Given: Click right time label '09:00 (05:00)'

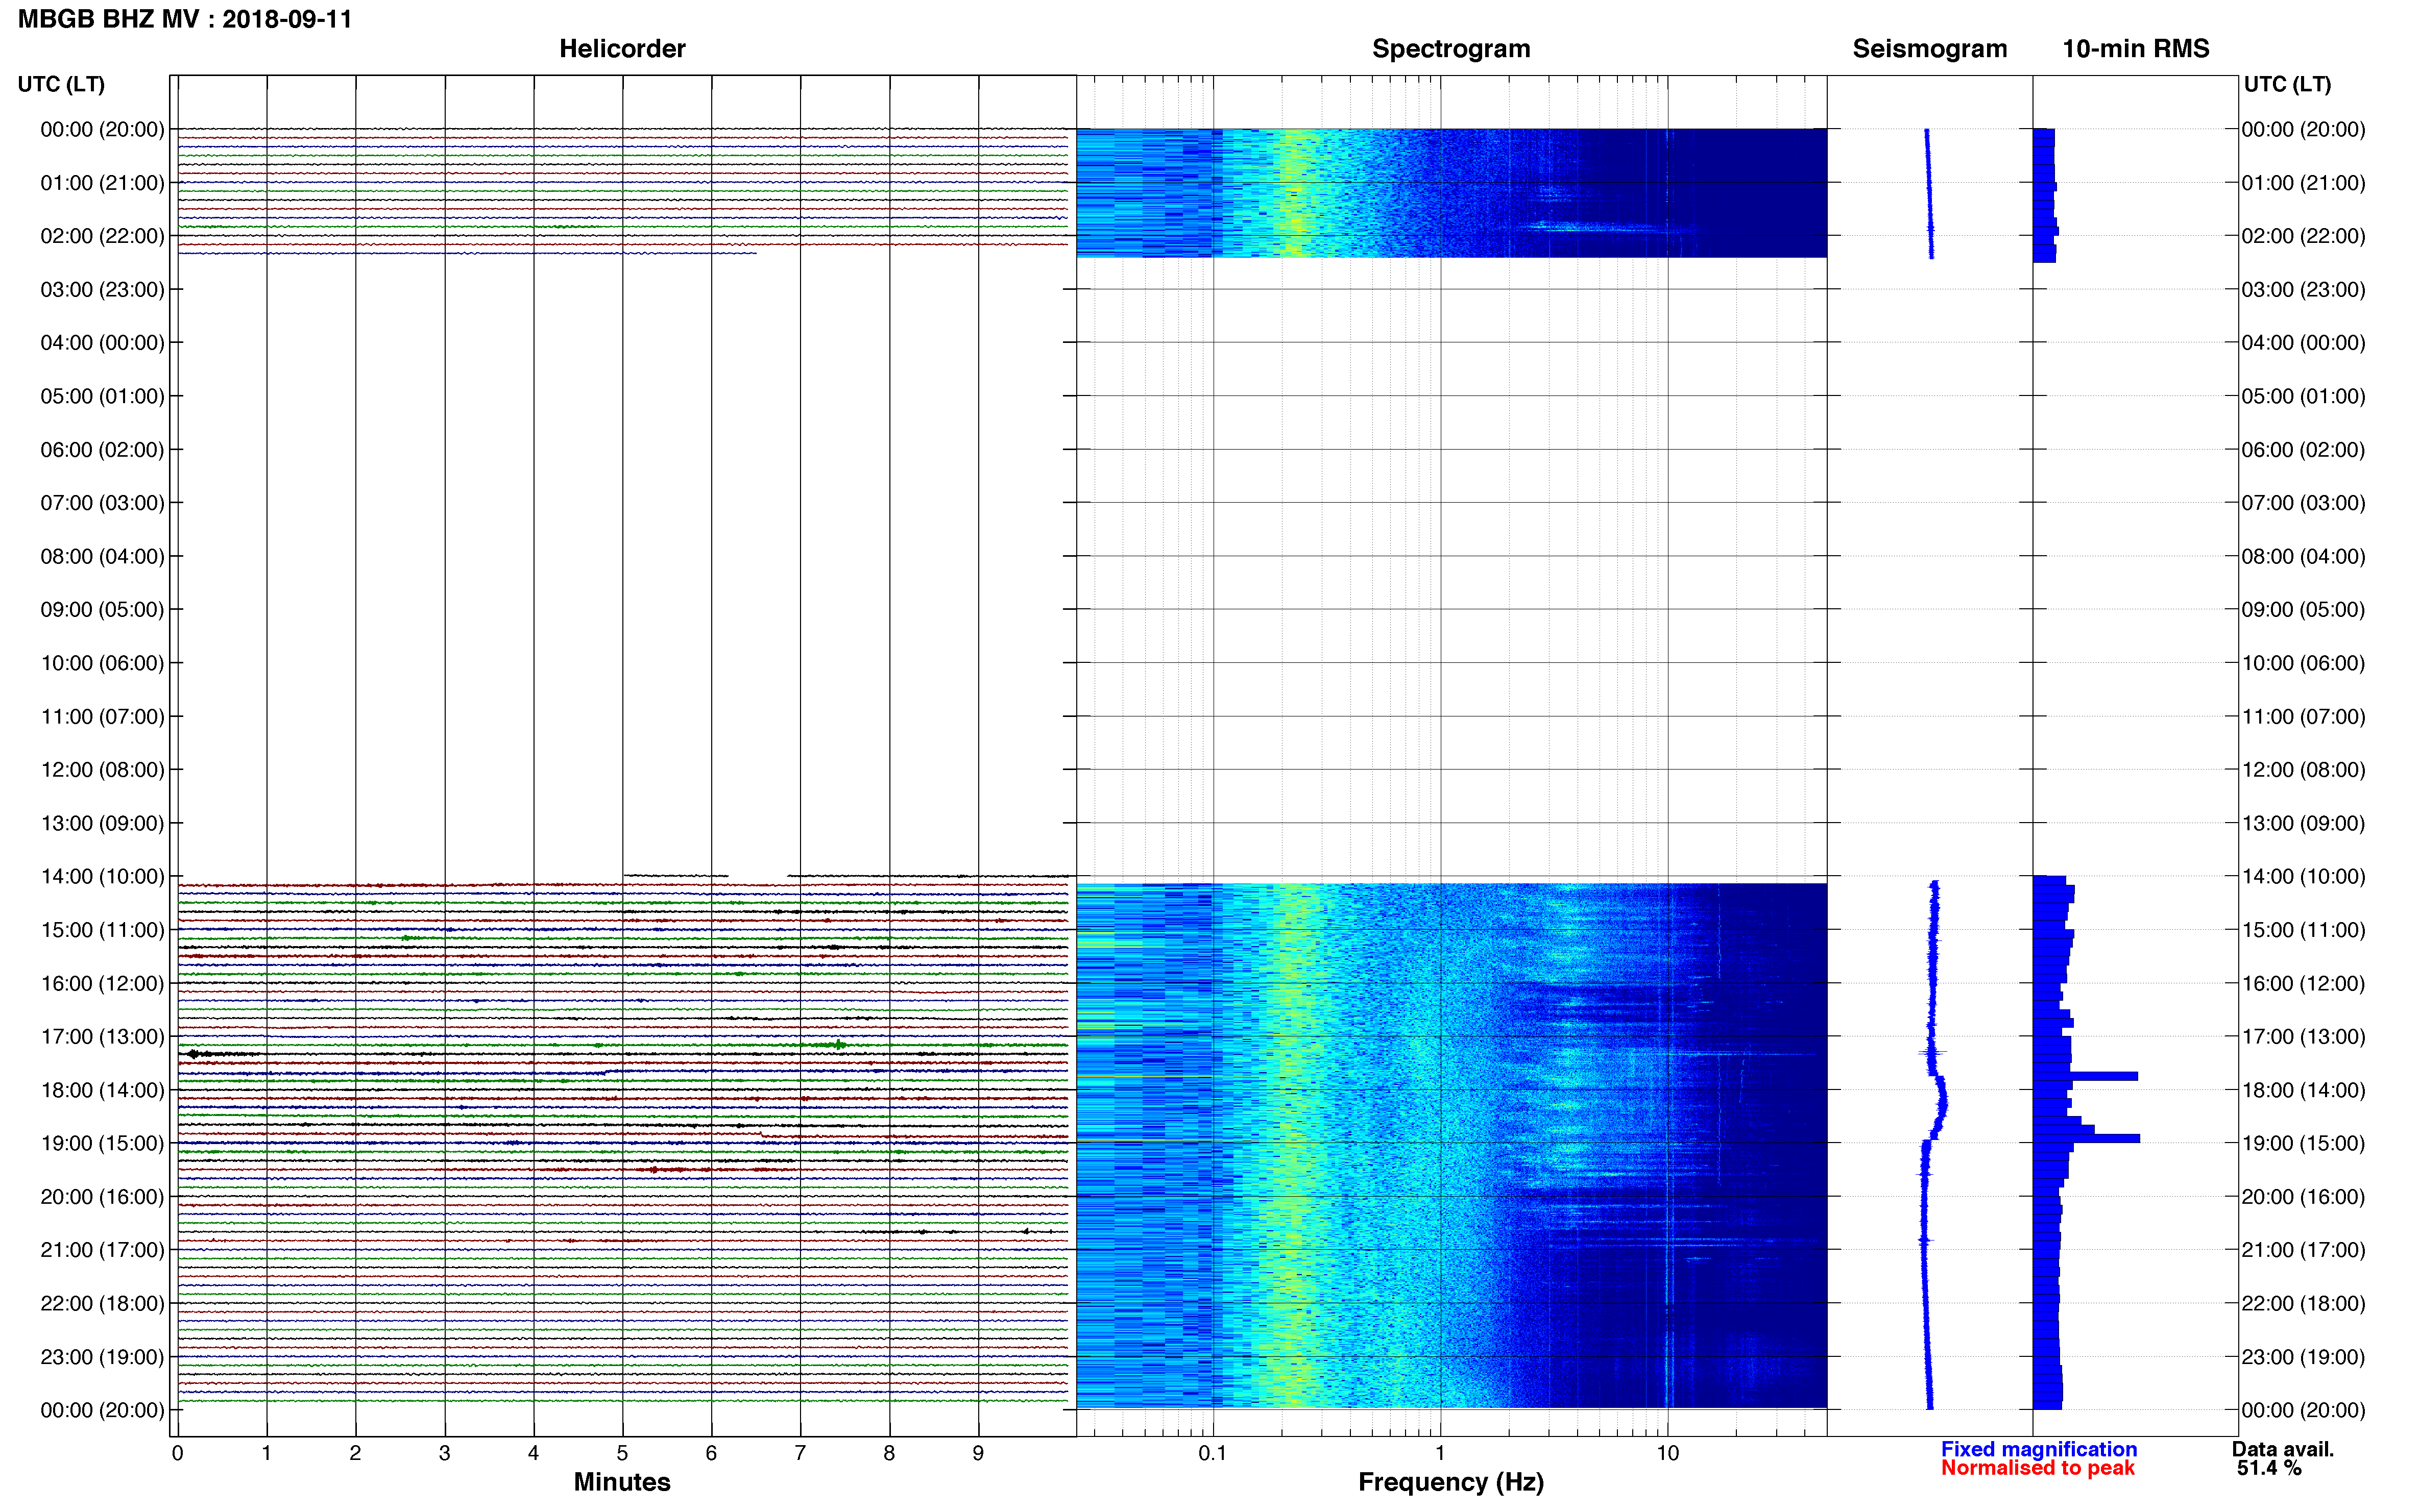Looking at the screenshot, I should click(x=2303, y=610).
